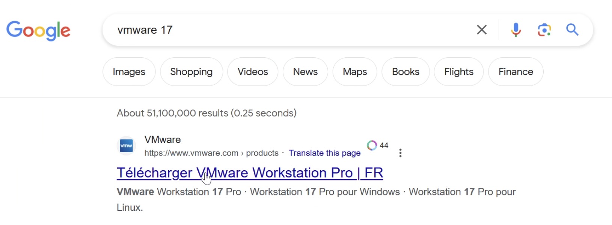This screenshot has width=612, height=225.
Task: Click the Translate this page link
Action: coord(324,153)
